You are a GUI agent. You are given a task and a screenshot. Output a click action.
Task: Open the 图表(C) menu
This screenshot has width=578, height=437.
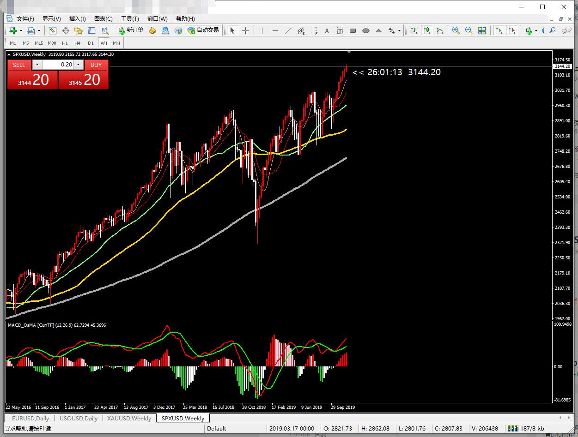point(103,18)
